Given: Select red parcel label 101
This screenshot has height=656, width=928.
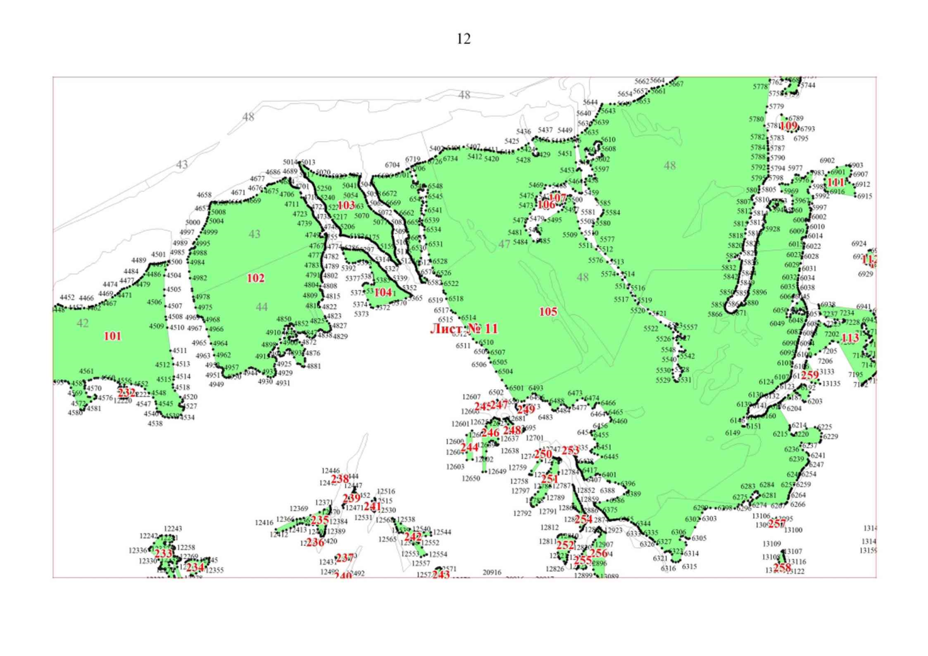Looking at the screenshot, I should pos(113,336).
